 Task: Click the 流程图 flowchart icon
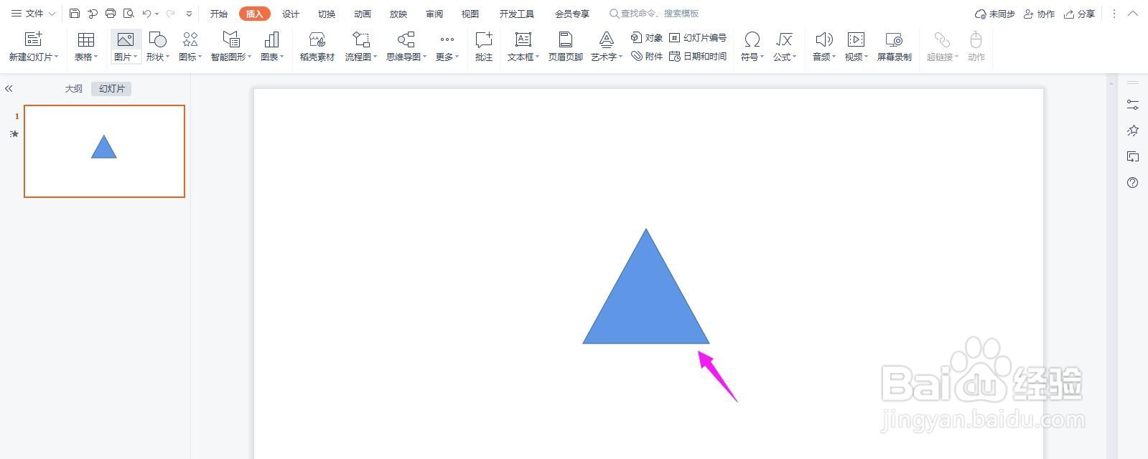pyautogui.click(x=361, y=39)
